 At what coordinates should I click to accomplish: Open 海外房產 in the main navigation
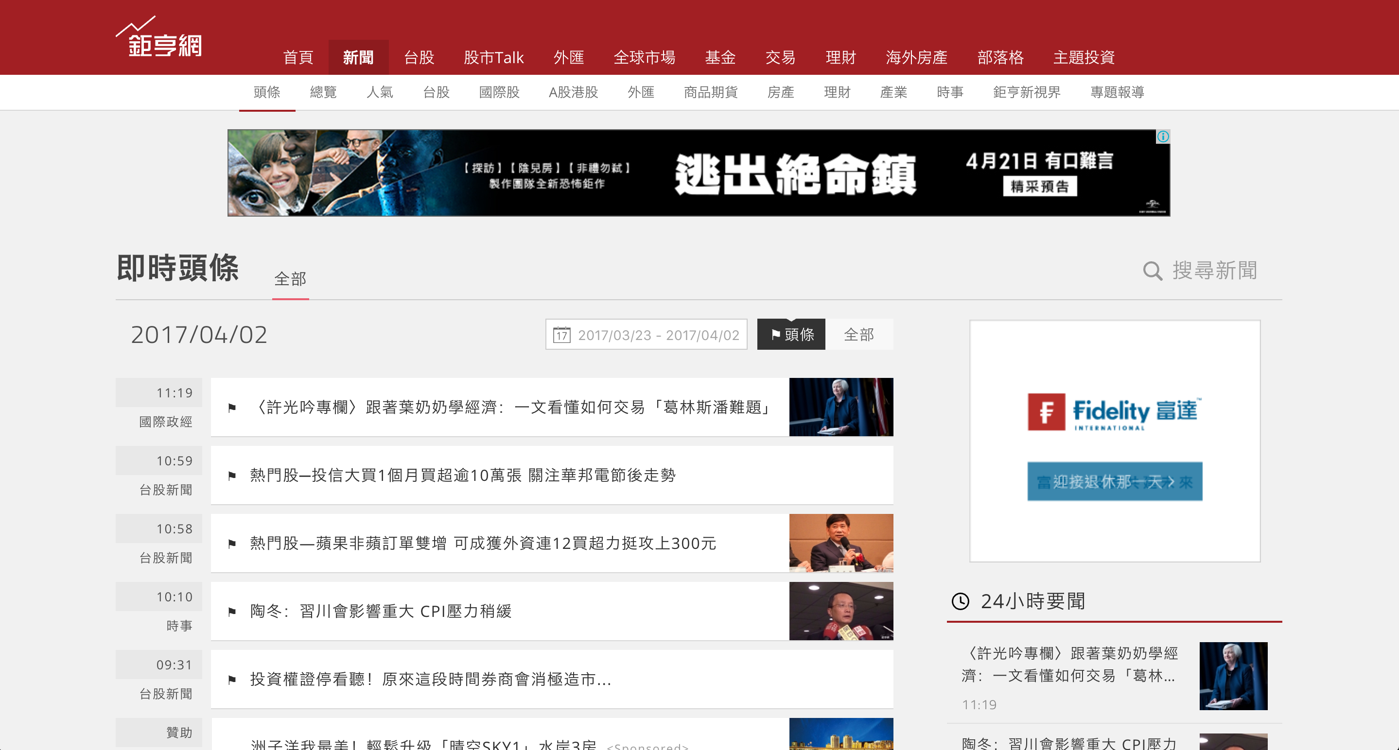(916, 57)
